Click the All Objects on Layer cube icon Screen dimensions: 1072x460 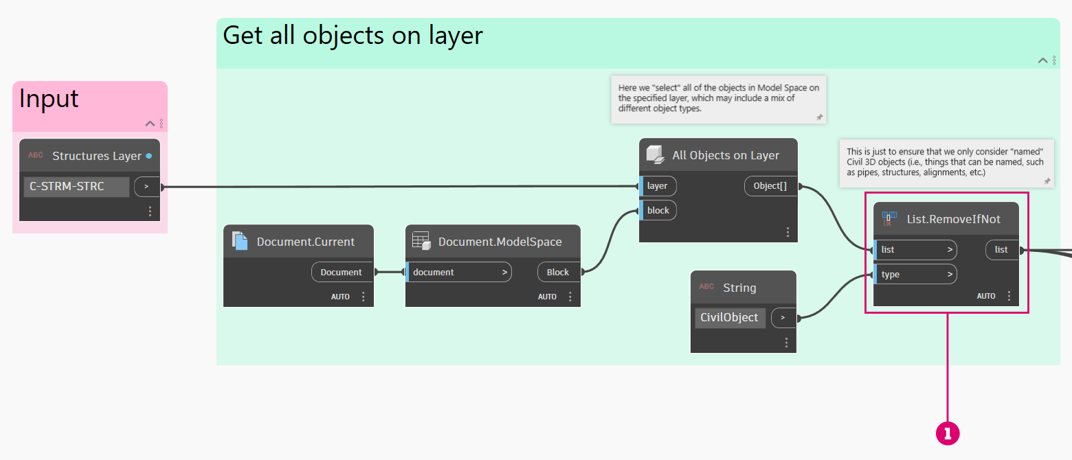click(656, 155)
